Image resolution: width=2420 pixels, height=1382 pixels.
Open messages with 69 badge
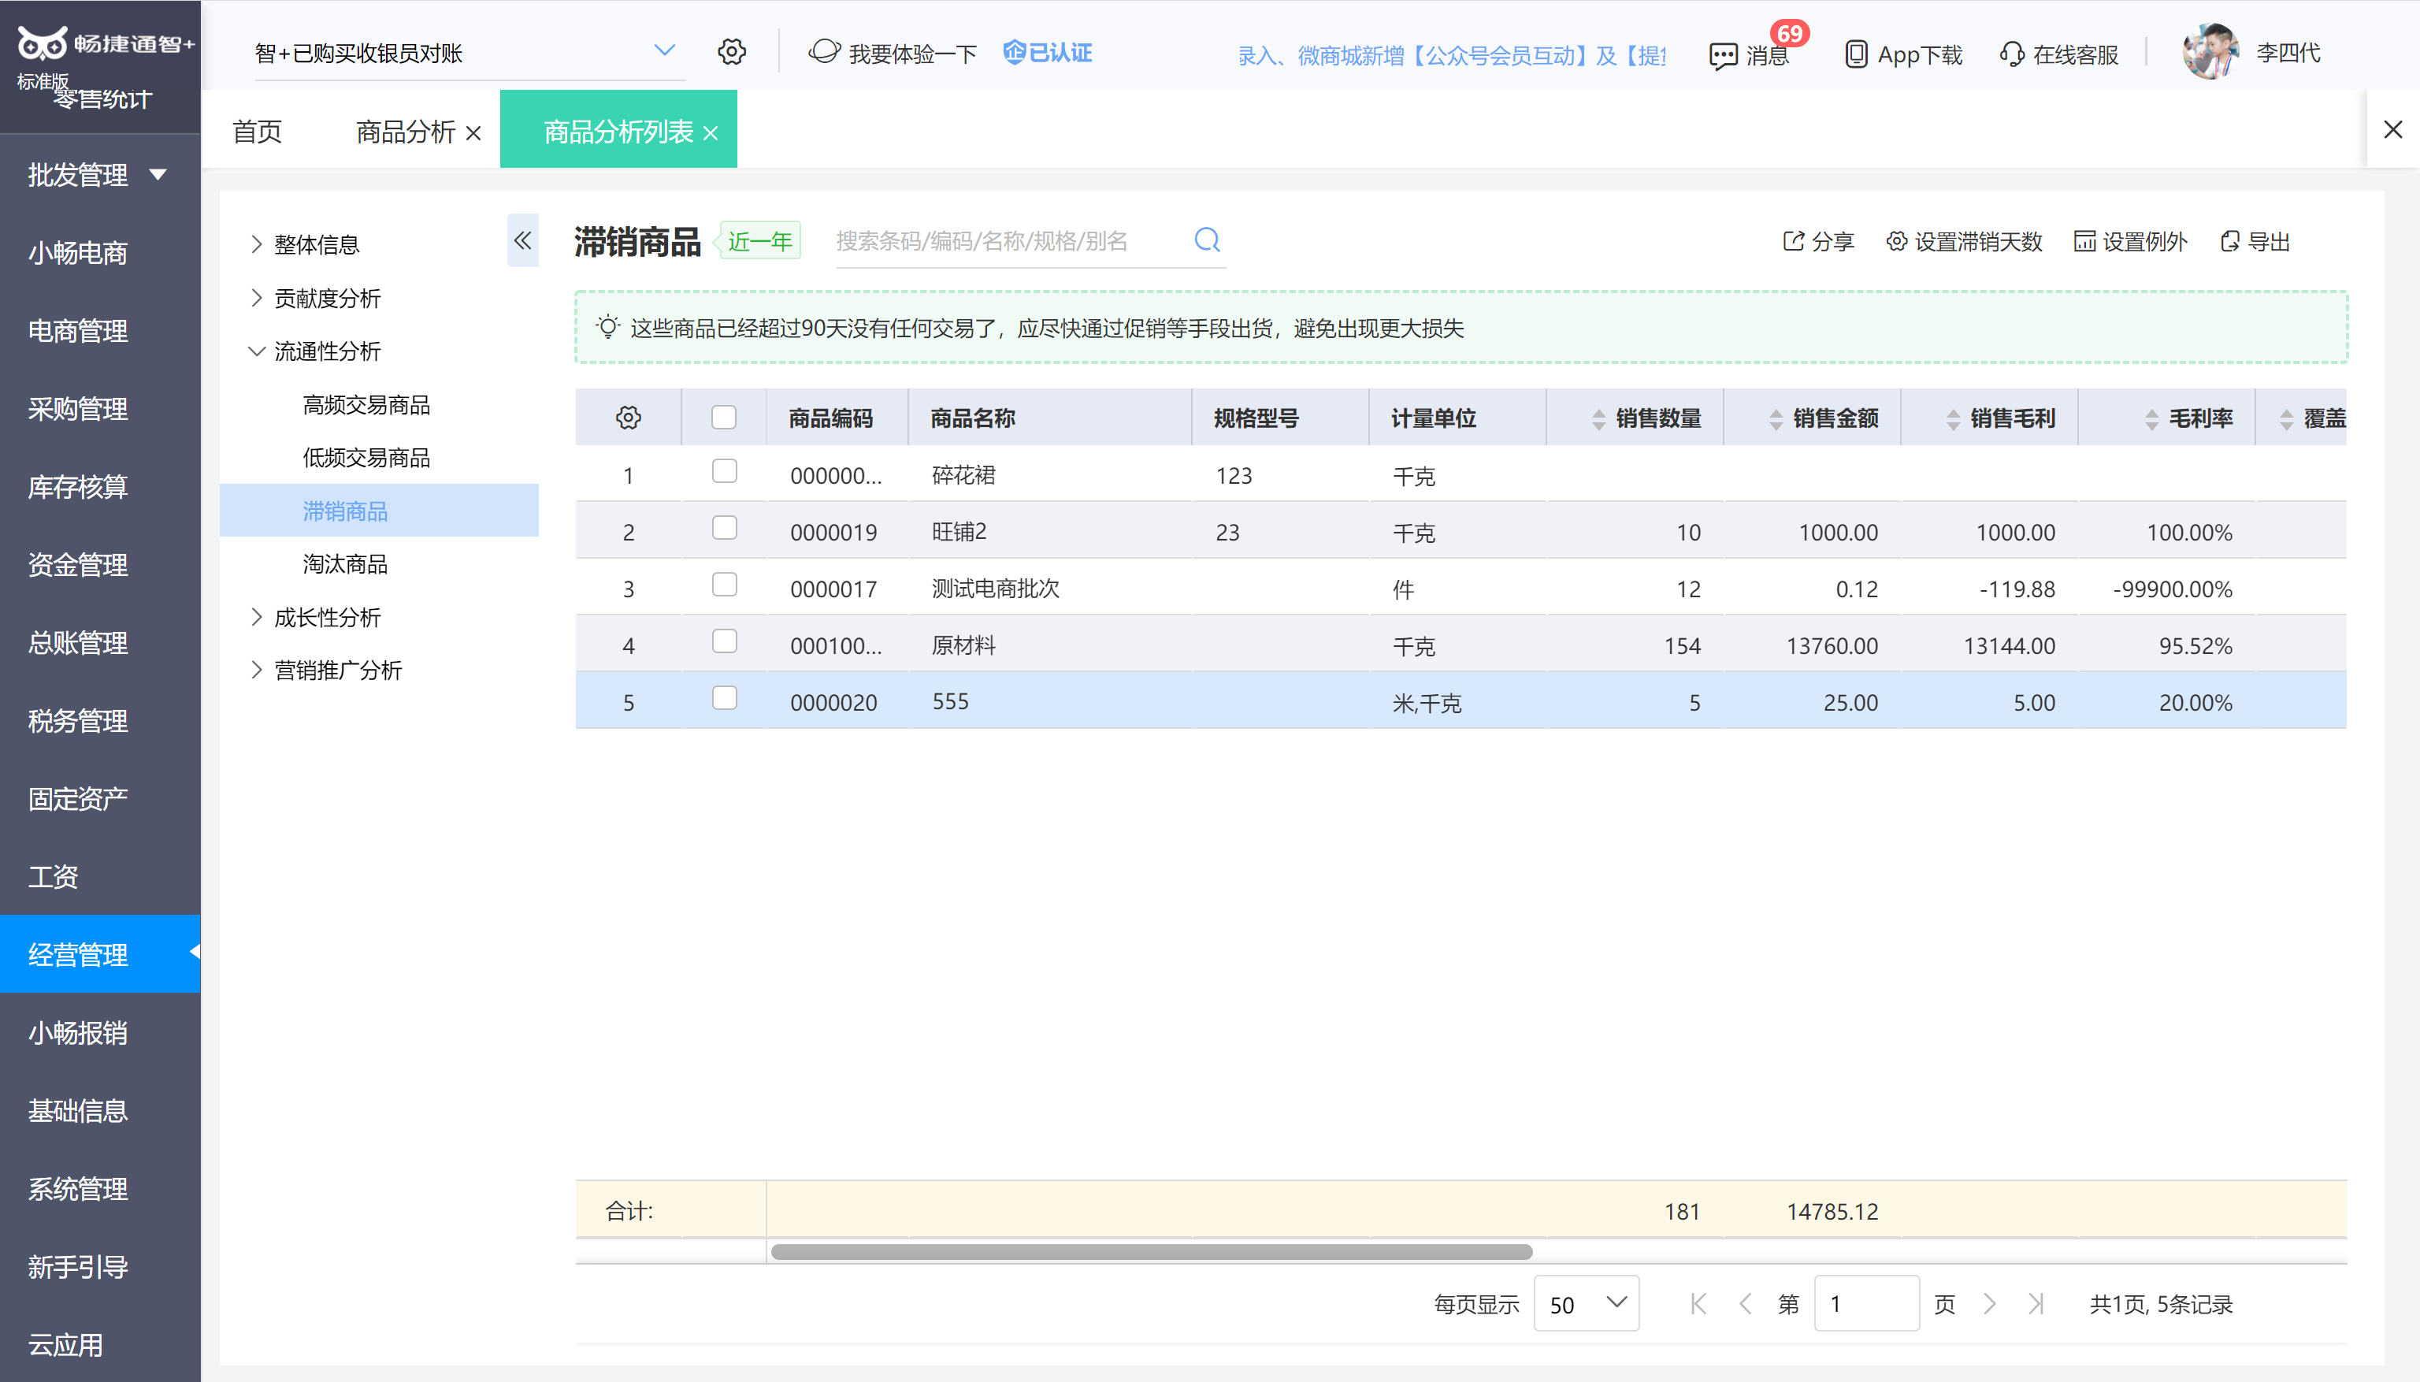(1748, 54)
